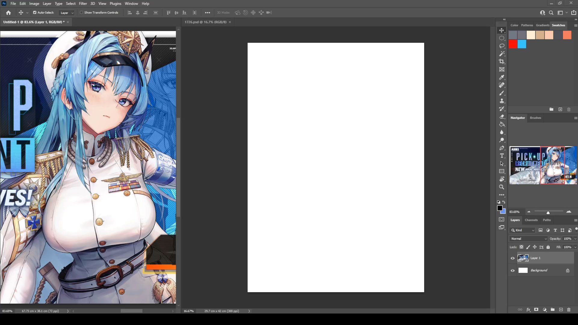Screen dimensions: 578x325
Task: Open Layers panel menu
Action: pyautogui.click(x=576, y=220)
